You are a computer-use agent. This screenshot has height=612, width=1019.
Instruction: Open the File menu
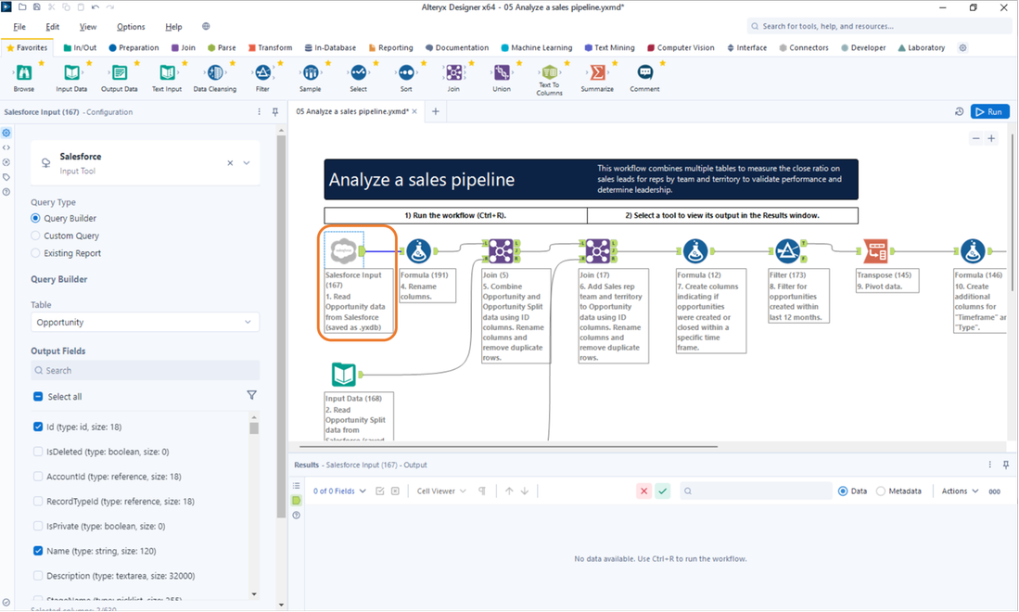tap(19, 27)
